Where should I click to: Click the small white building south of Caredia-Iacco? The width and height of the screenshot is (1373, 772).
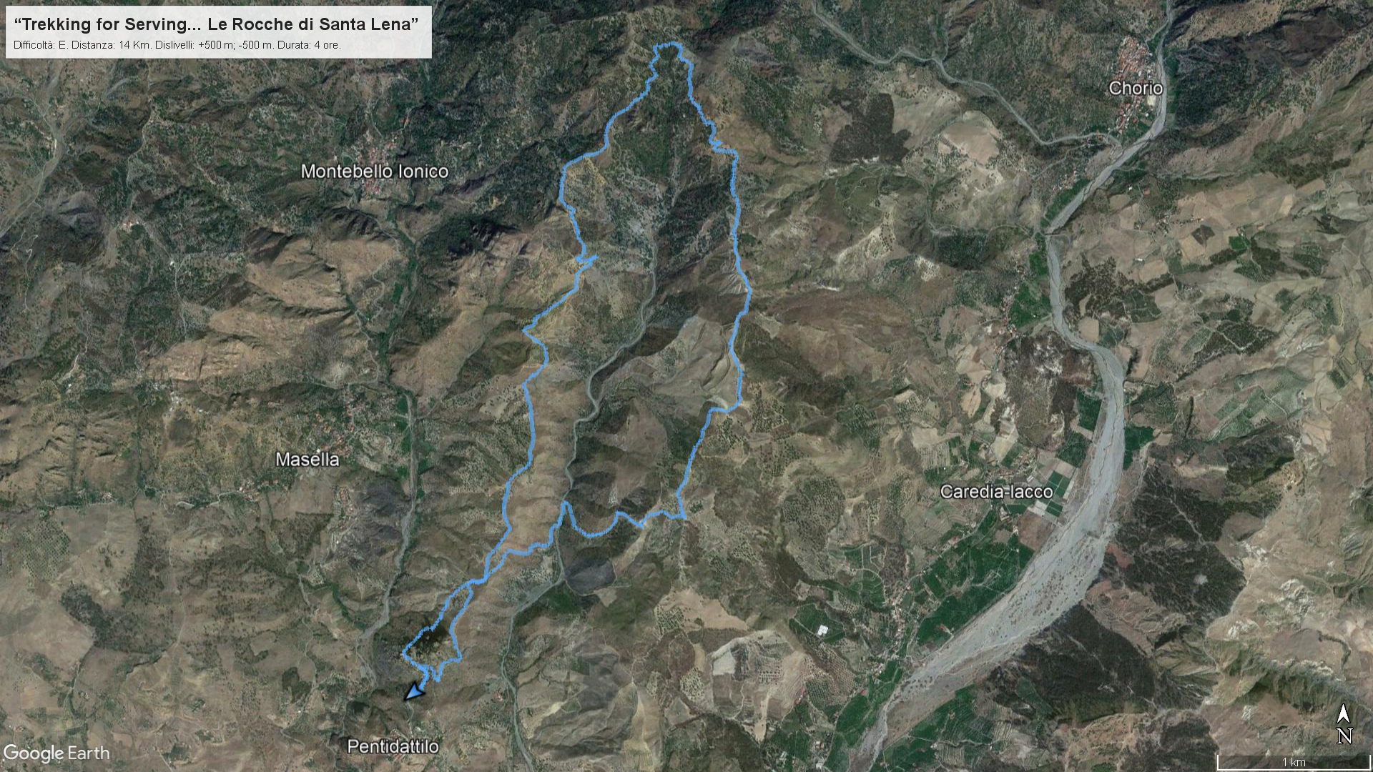pos(822,630)
